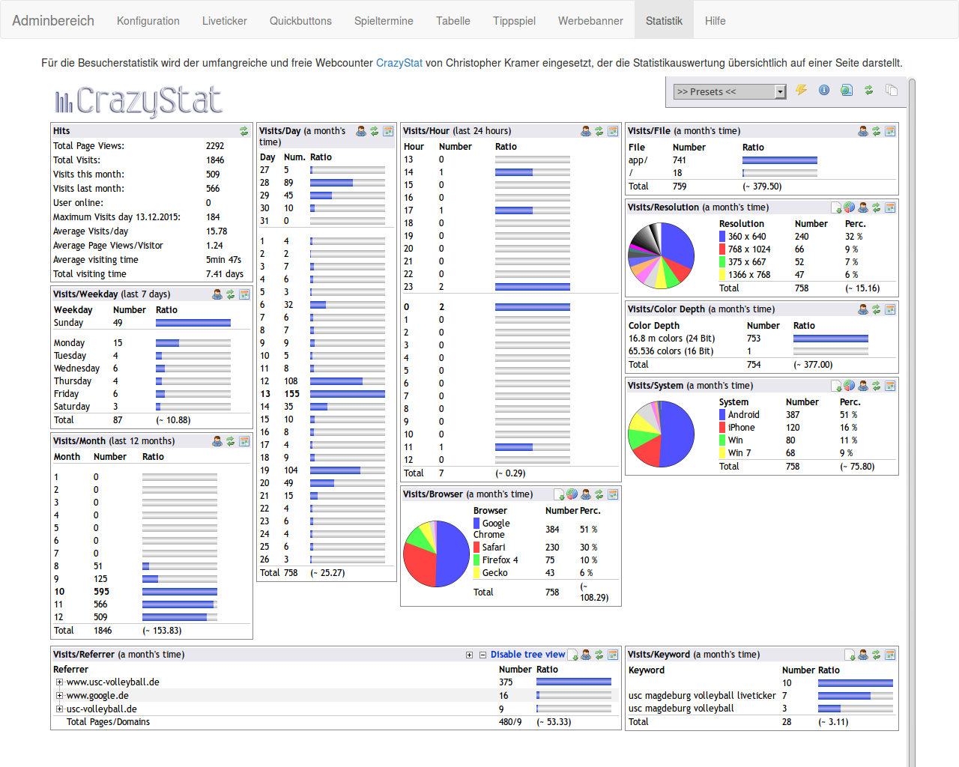The width and height of the screenshot is (959, 767).
Task: Click the calendar icon in Visits/Hour panel
Action: [x=613, y=131]
